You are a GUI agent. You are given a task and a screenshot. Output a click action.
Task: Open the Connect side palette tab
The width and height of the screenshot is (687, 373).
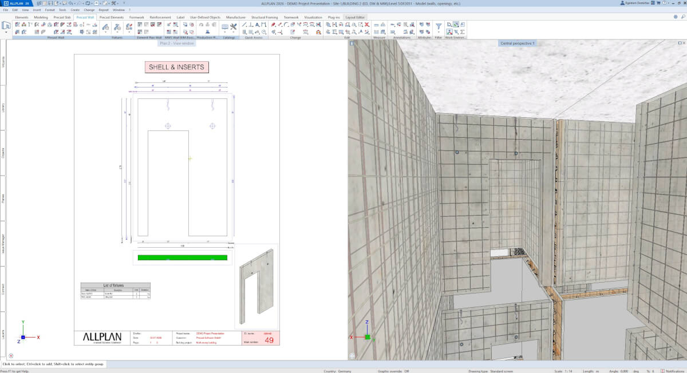[x=3, y=288]
